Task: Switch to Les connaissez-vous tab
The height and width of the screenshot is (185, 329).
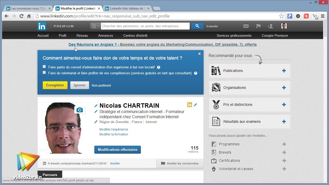Action: pos(28,8)
